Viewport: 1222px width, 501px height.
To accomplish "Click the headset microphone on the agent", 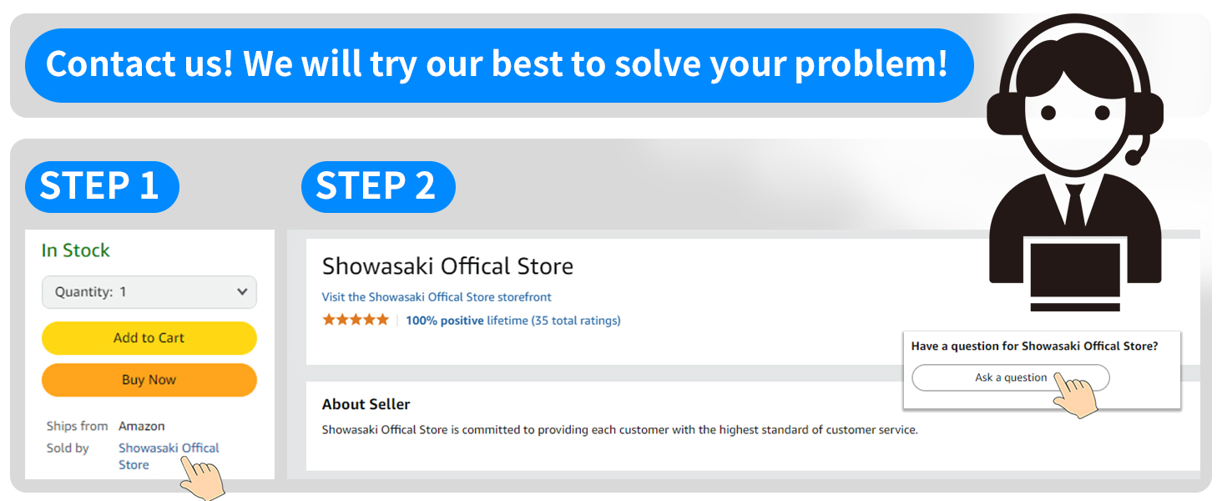I will click(1135, 155).
